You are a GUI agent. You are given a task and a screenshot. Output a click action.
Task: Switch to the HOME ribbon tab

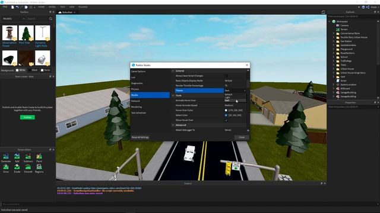coord(42,7)
